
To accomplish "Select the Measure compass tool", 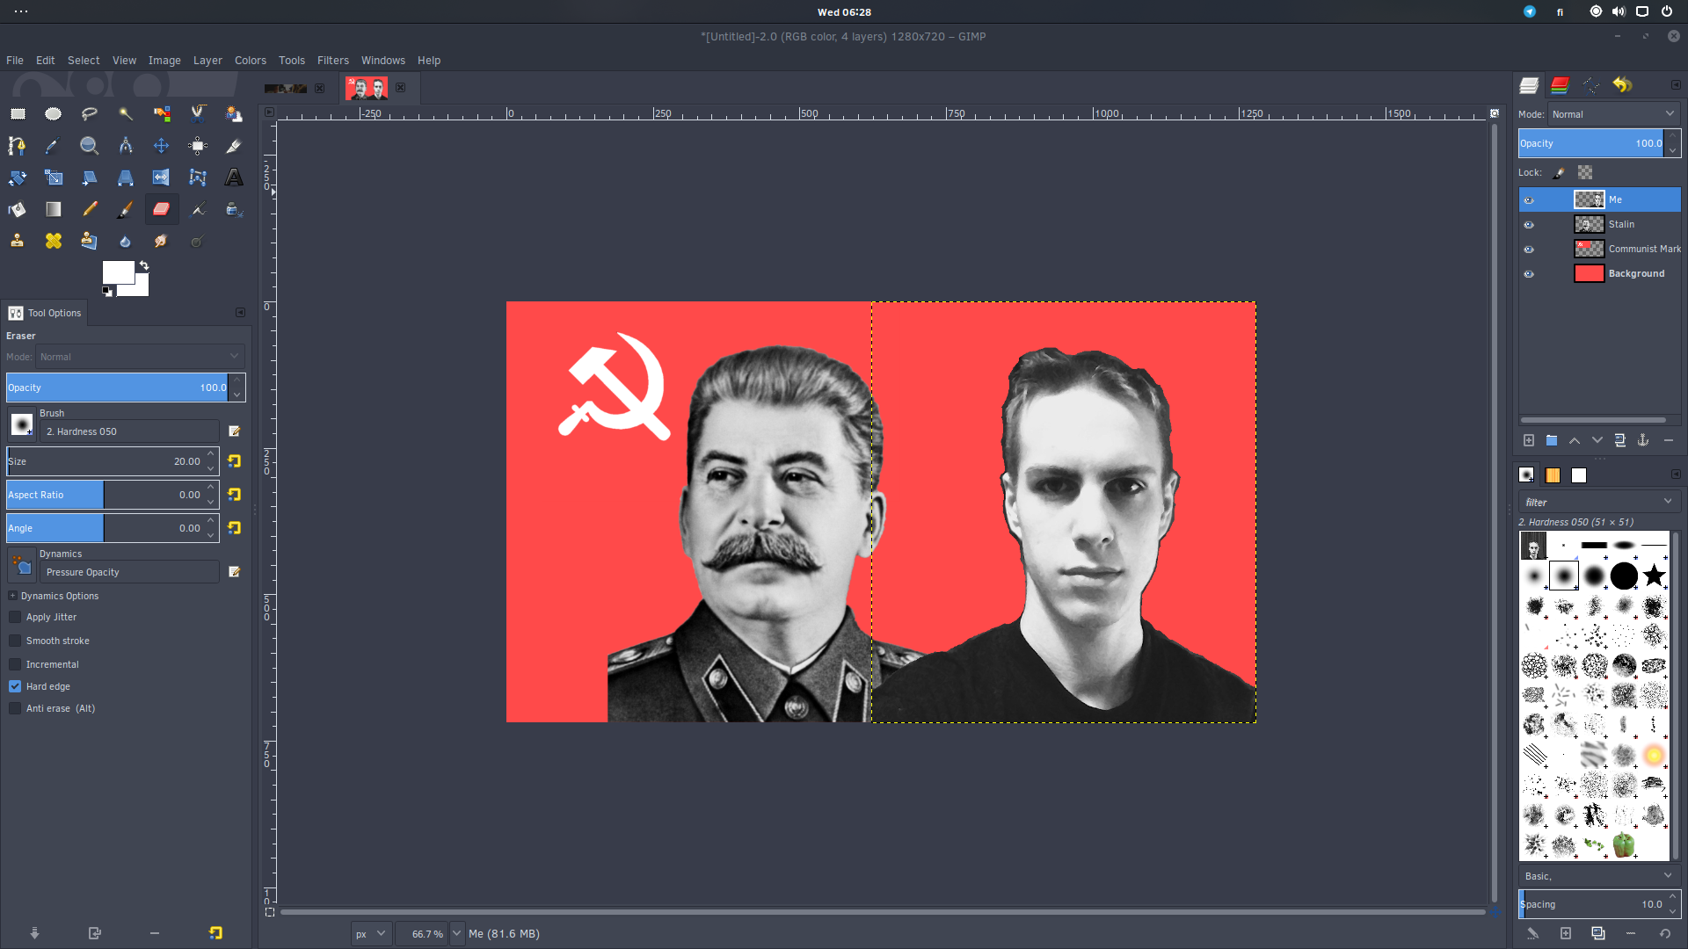I will 126,146.
